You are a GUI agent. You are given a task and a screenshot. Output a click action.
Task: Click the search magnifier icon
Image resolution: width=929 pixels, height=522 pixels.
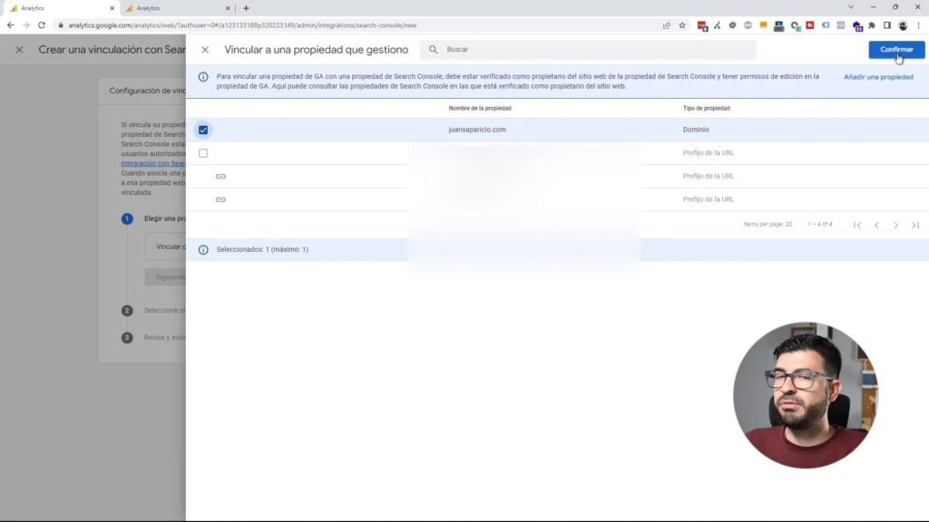[x=433, y=50]
